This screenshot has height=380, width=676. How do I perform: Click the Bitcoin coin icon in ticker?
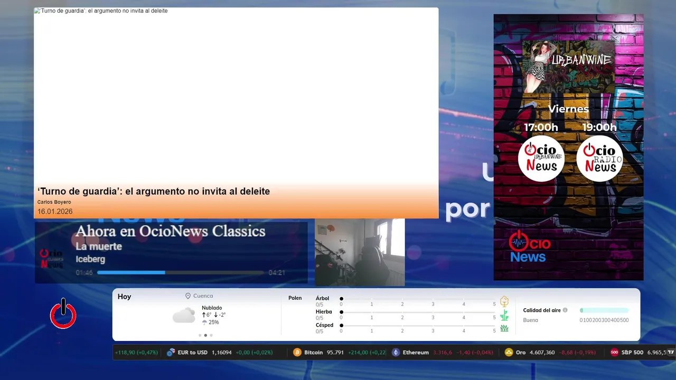tap(297, 352)
